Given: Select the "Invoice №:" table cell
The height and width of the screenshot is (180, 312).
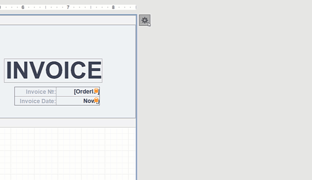Looking at the screenshot, I should 35,92.
